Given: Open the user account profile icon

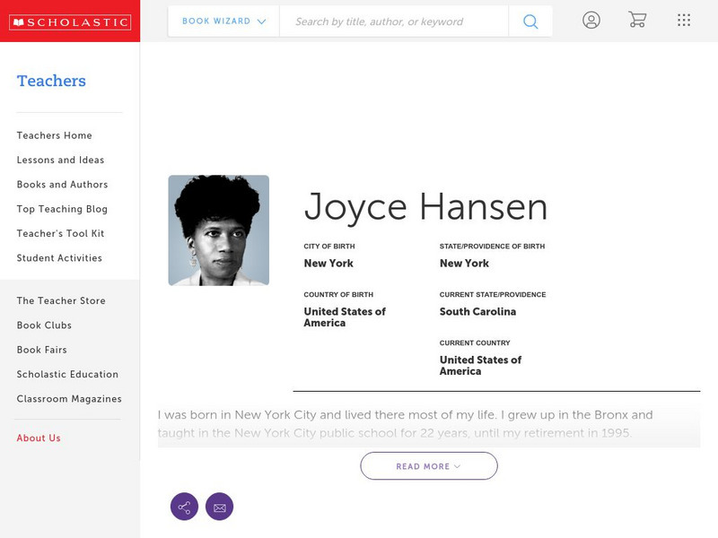Looking at the screenshot, I should click(x=591, y=21).
